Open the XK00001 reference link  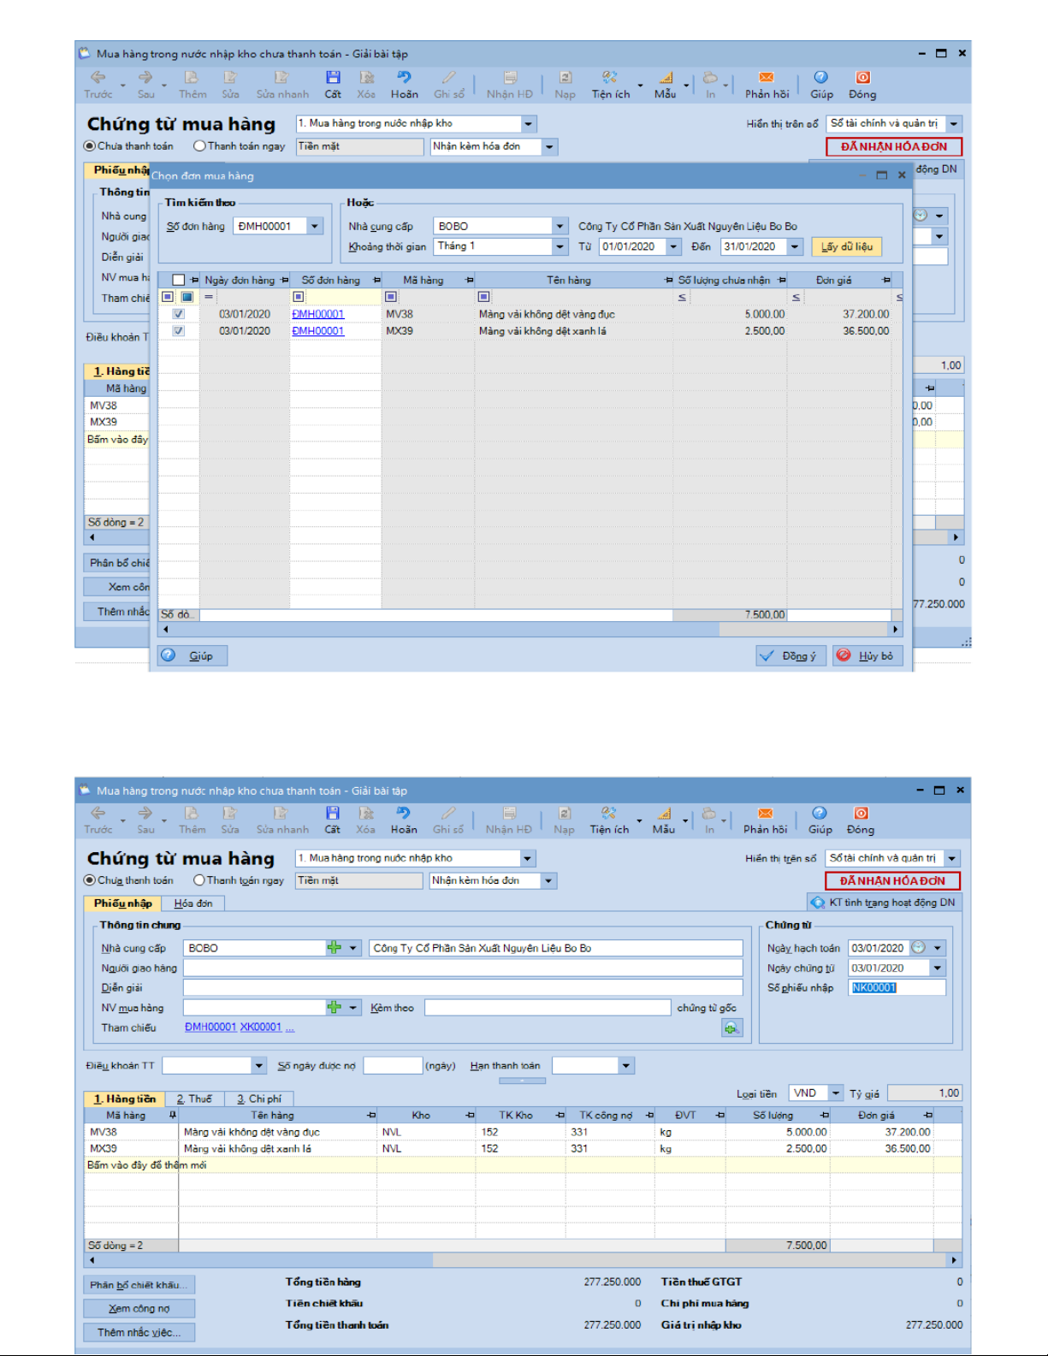pyautogui.click(x=260, y=1027)
